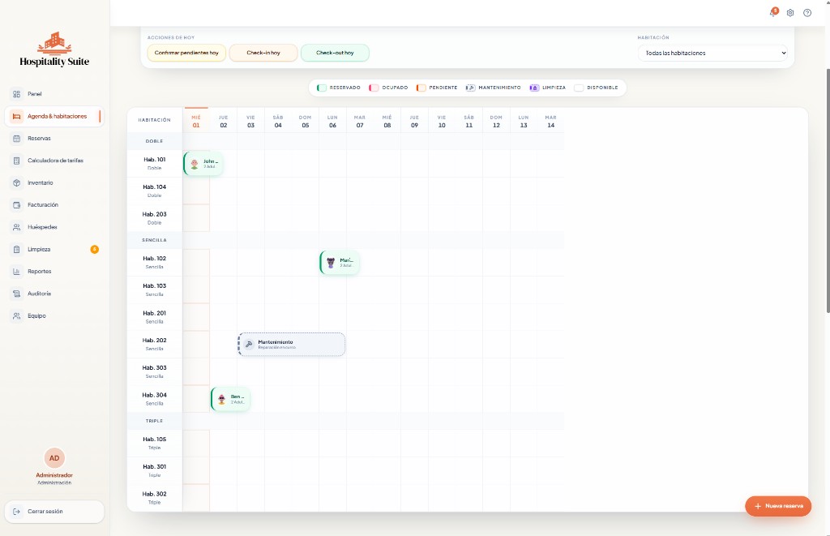Select the MIÉ 01 date column header
The width and height of the screenshot is (830, 536).
tap(196, 122)
